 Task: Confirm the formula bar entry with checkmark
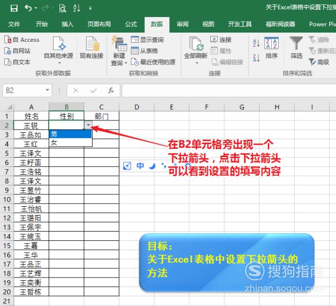click(94, 90)
